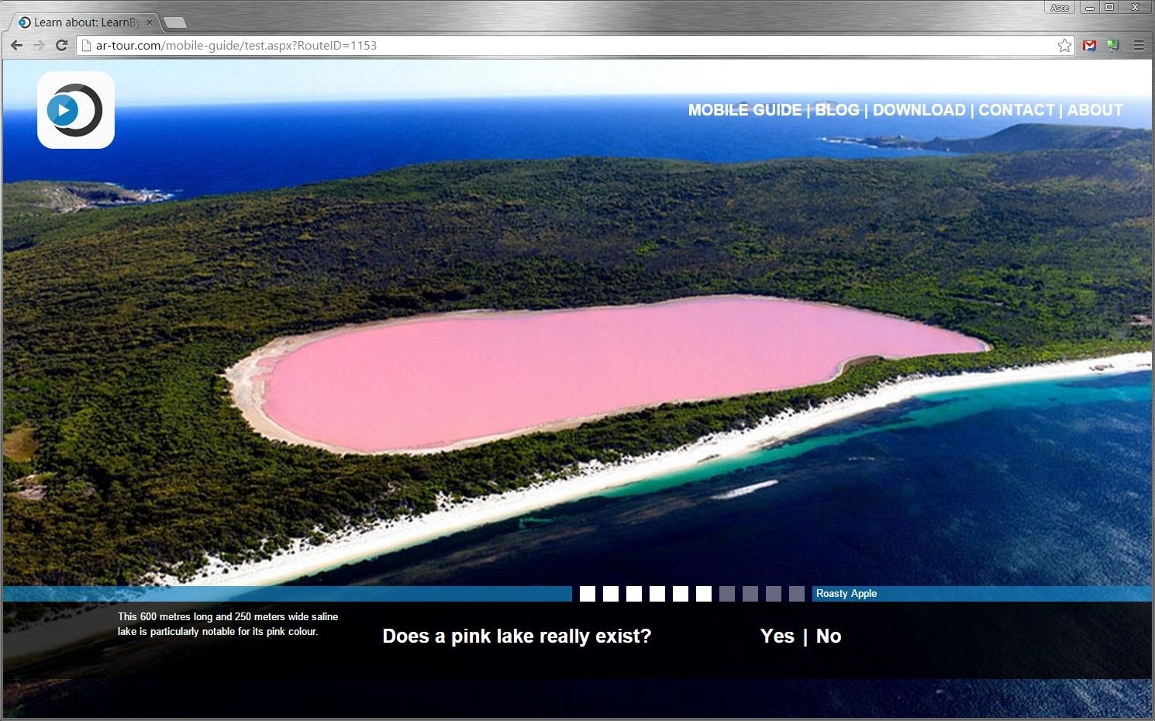Answer Yes to the pink lake question

[777, 636]
